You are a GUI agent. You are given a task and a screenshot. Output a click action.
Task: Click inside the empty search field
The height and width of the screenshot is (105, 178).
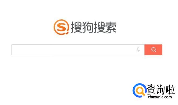[78, 50]
